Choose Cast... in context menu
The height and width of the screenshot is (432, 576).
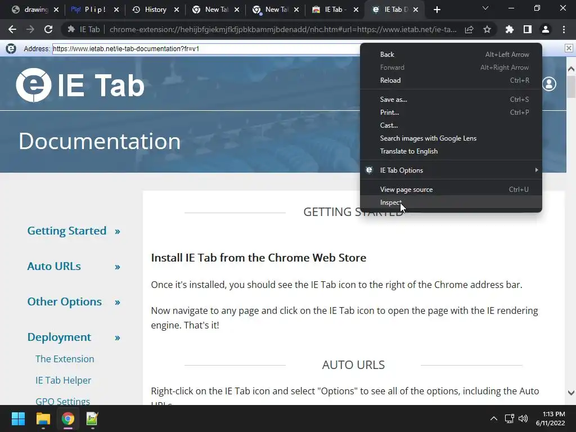pyautogui.click(x=451, y=125)
